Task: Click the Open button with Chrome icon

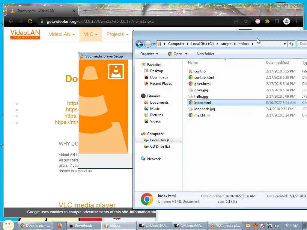Action: [x=175, y=54]
